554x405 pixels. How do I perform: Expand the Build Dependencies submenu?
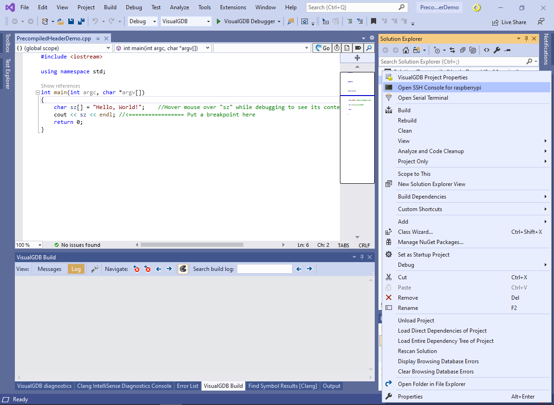467,197
